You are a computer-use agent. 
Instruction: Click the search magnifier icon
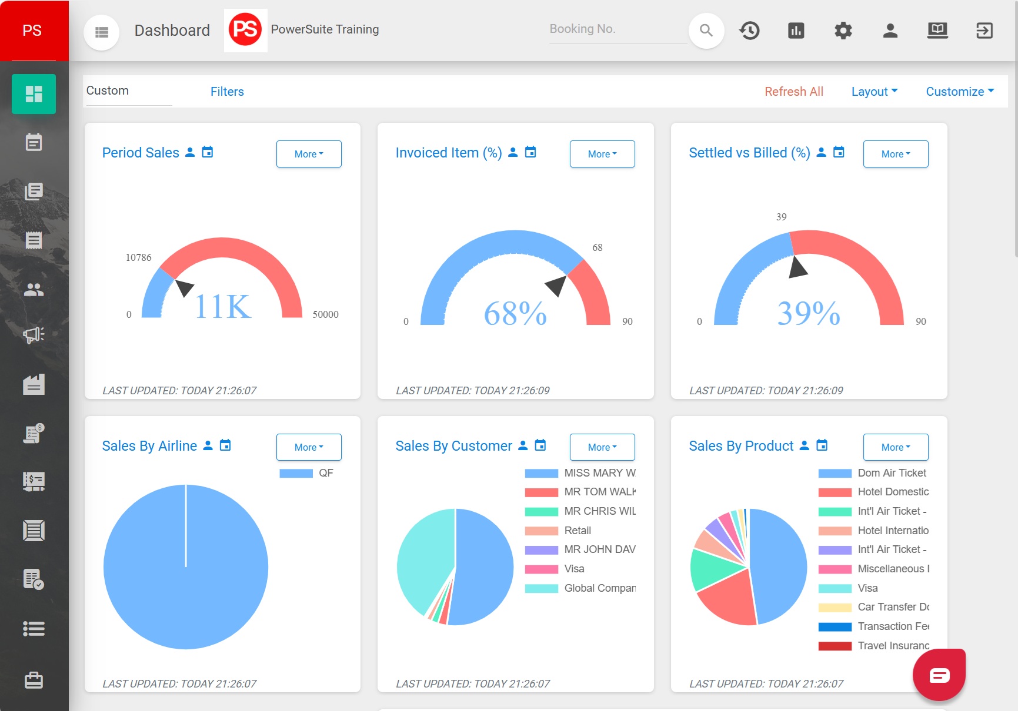(706, 31)
